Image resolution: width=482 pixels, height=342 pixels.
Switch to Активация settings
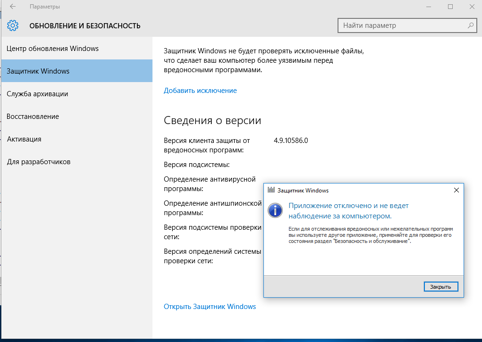pos(24,139)
